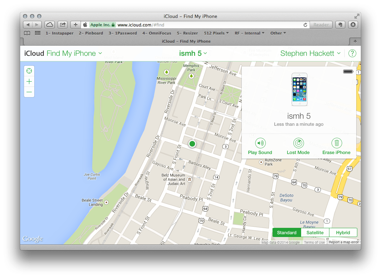The height and width of the screenshot is (278, 381).
Task: Switch to Satellite map view
Action: 315,232
